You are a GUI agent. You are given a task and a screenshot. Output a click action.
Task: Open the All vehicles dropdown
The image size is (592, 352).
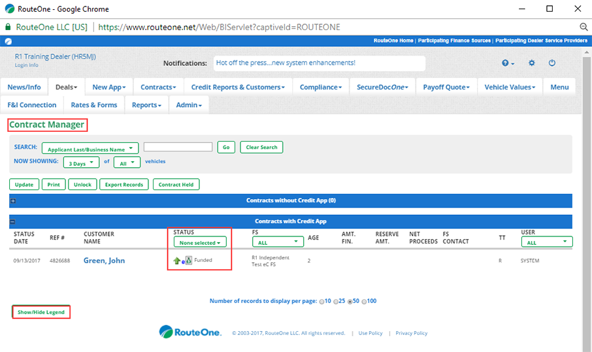(x=127, y=162)
